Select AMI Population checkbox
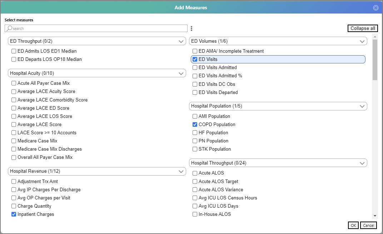This screenshot has width=383, height=234. (x=195, y=116)
